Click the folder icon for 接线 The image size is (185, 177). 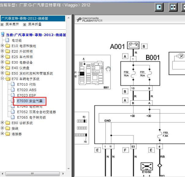(8, 128)
